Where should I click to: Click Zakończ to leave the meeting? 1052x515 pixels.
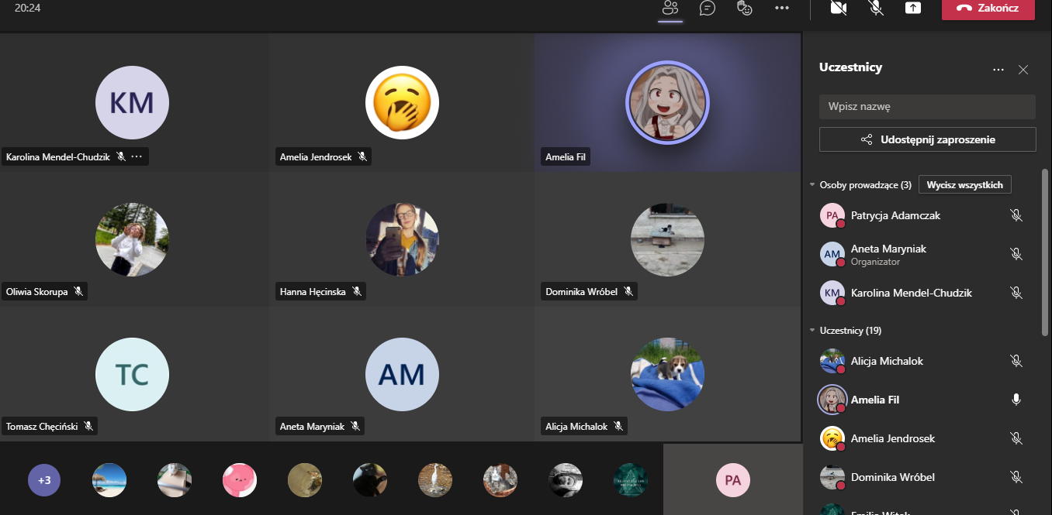988,9
